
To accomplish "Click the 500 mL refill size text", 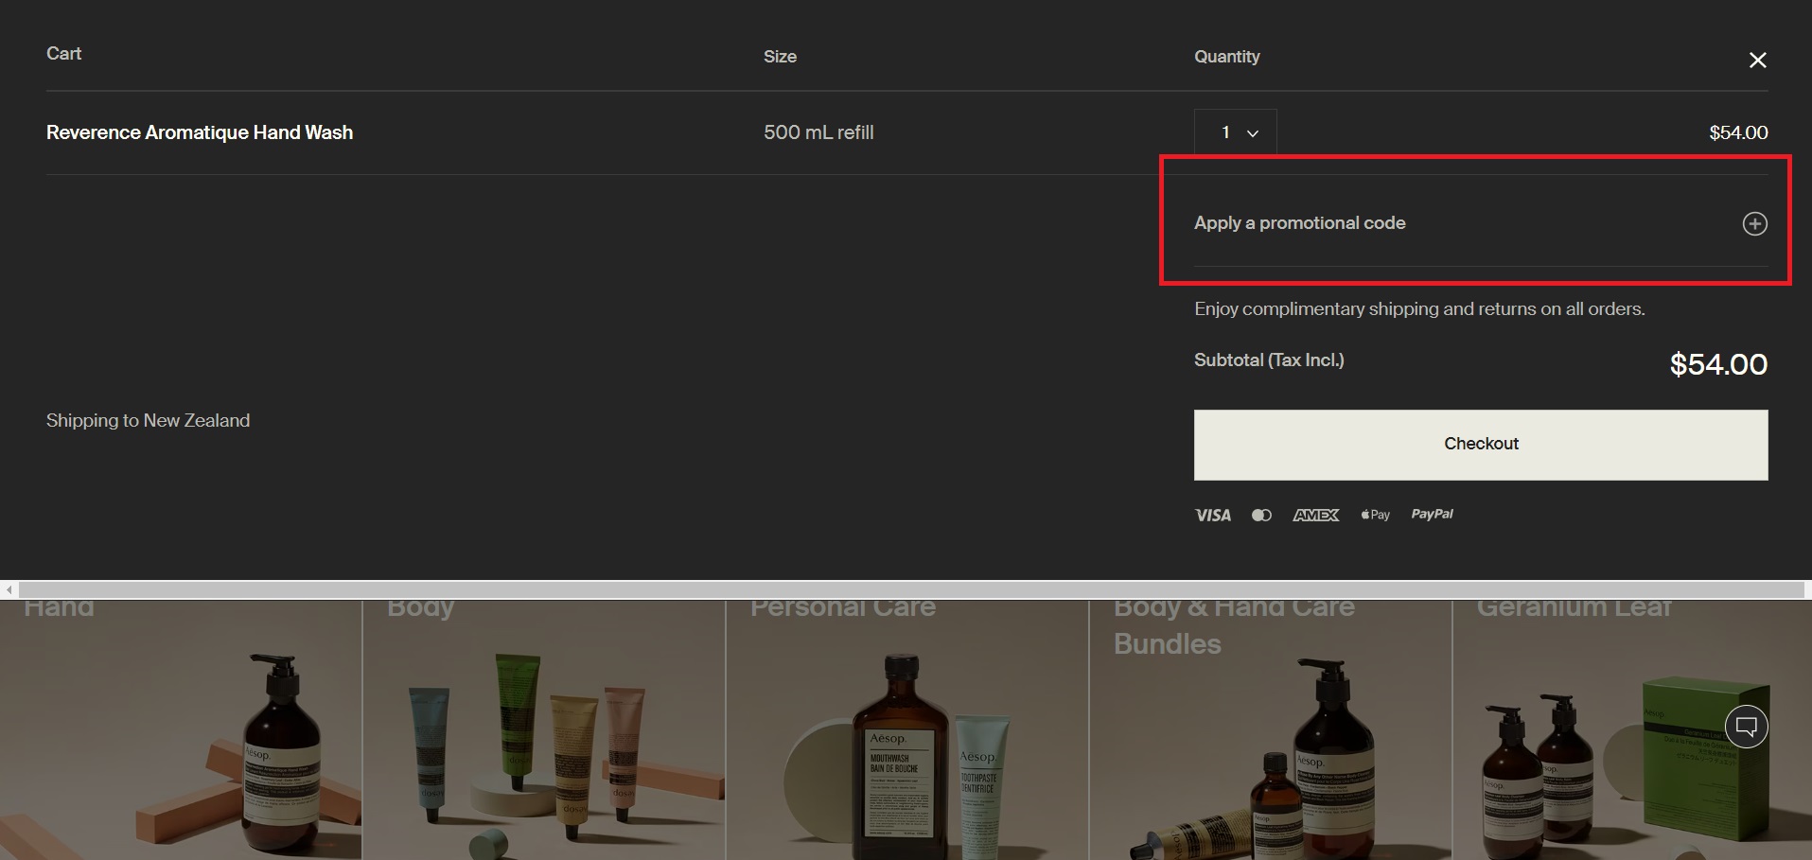I will pyautogui.click(x=818, y=132).
